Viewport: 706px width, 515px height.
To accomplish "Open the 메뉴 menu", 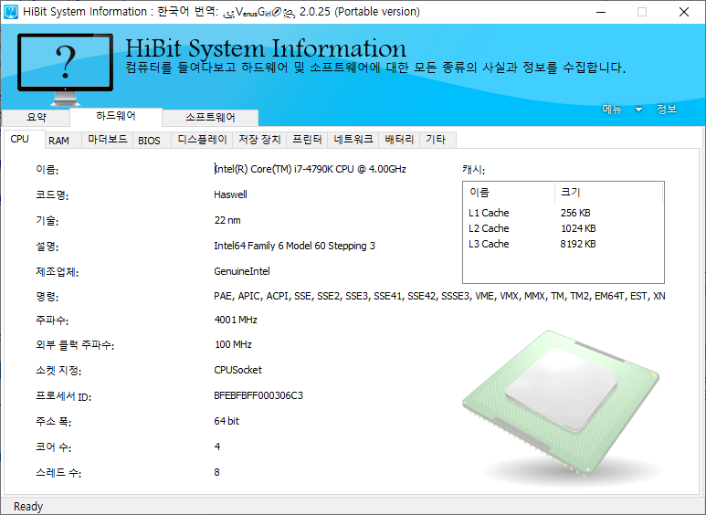I will [x=612, y=110].
